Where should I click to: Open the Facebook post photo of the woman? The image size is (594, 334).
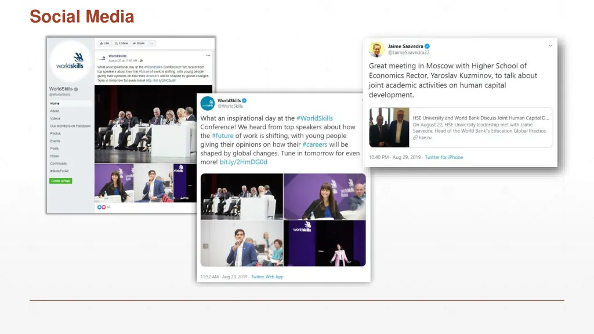[114, 183]
